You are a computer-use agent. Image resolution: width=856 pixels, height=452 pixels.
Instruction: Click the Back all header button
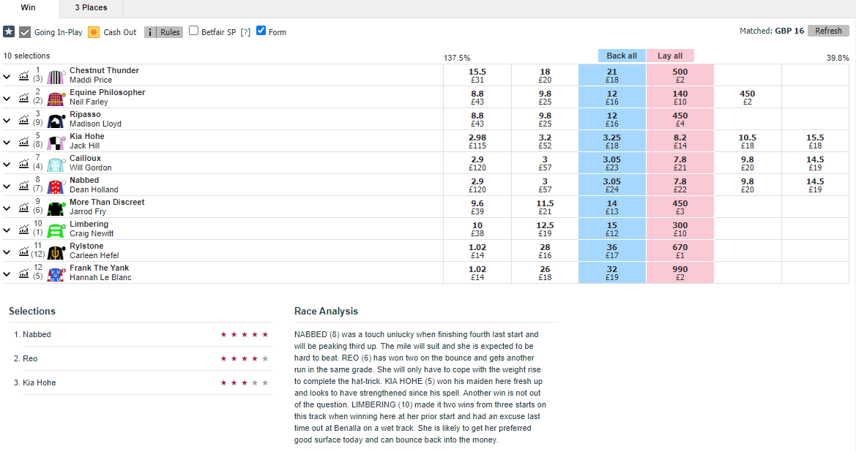coord(622,56)
